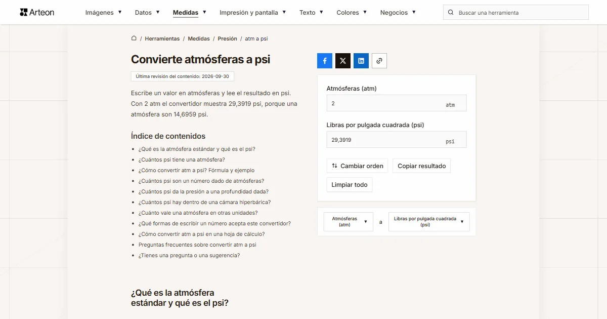Open the Impresión y pantalla menu
607x319 pixels.
coord(253,13)
